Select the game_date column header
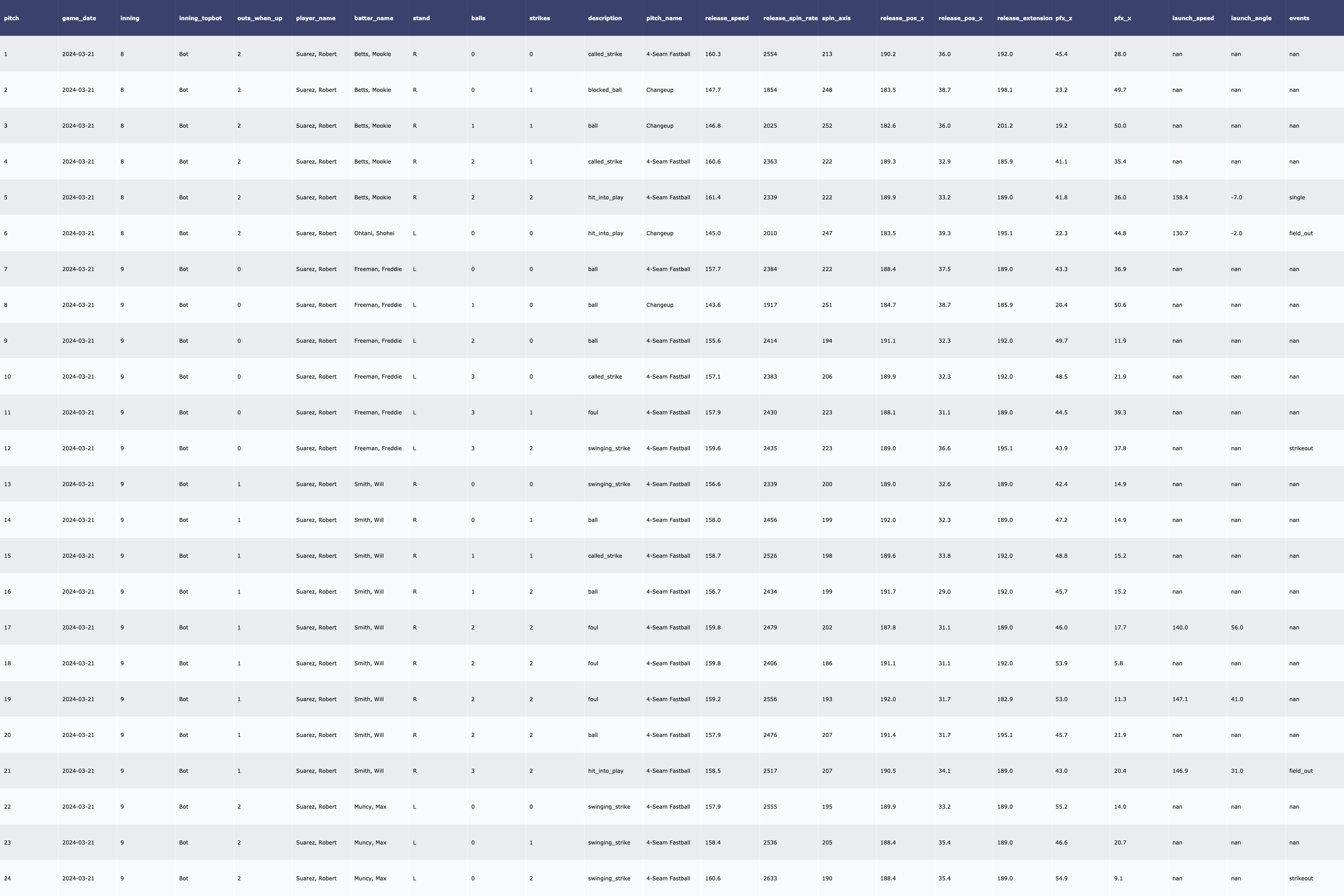The image size is (1344, 896). 79,18
